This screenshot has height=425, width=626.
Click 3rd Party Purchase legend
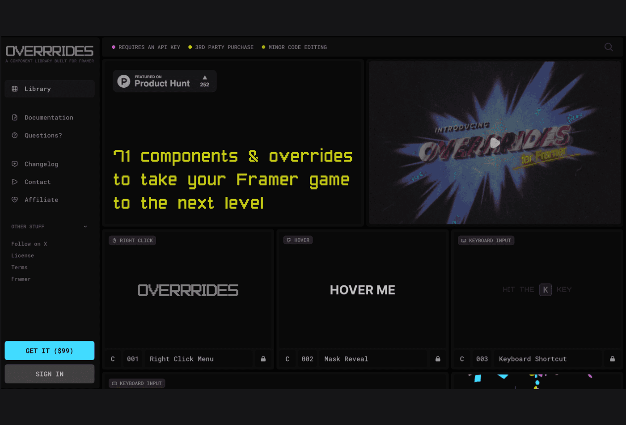[x=221, y=47]
